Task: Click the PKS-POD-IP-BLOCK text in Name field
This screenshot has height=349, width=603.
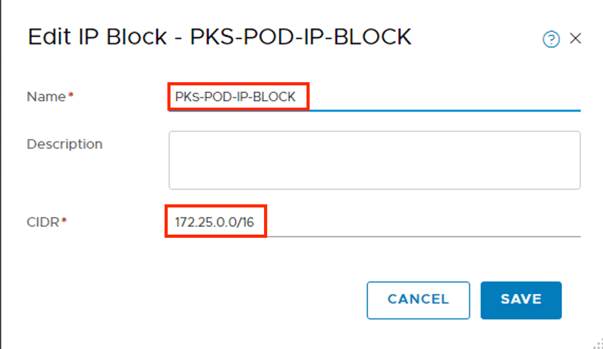Action: click(236, 98)
